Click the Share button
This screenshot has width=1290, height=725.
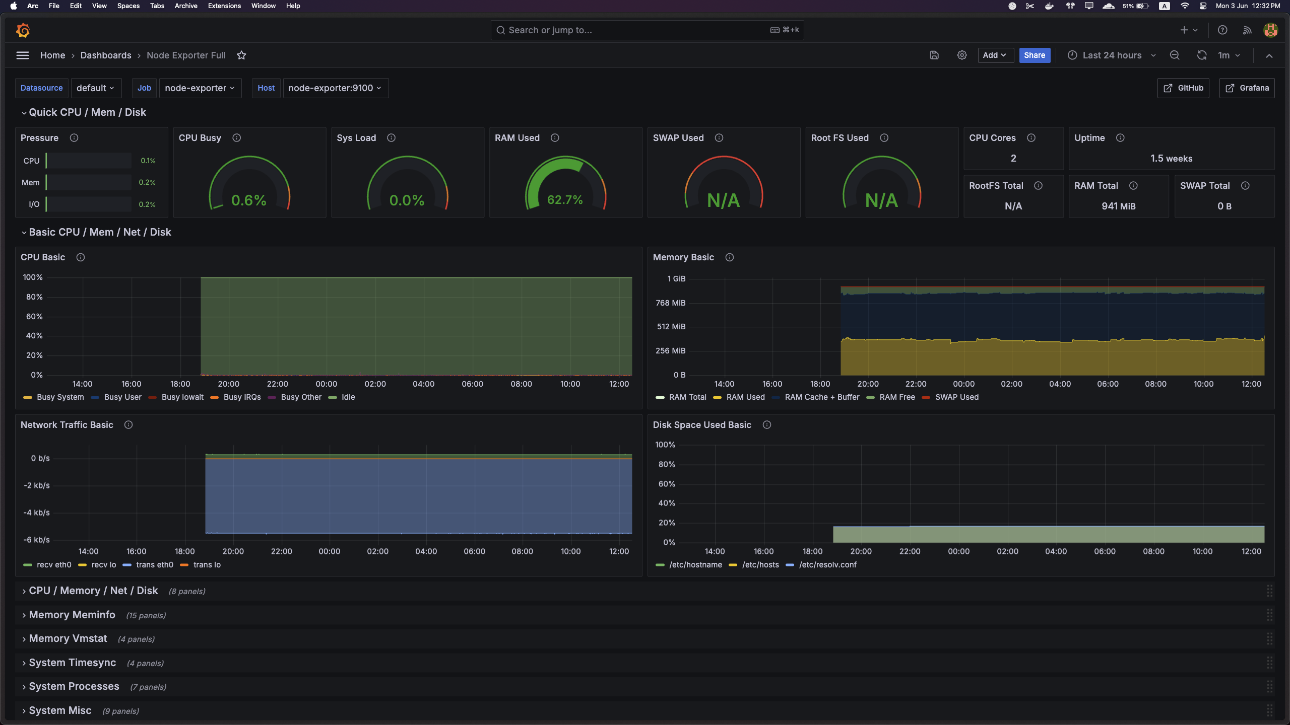tap(1034, 55)
